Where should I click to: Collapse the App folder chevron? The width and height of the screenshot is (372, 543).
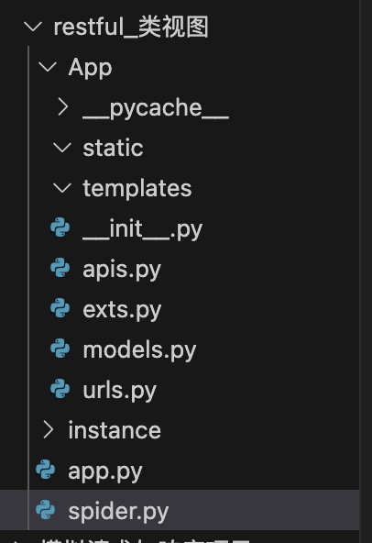click(x=48, y=66)
